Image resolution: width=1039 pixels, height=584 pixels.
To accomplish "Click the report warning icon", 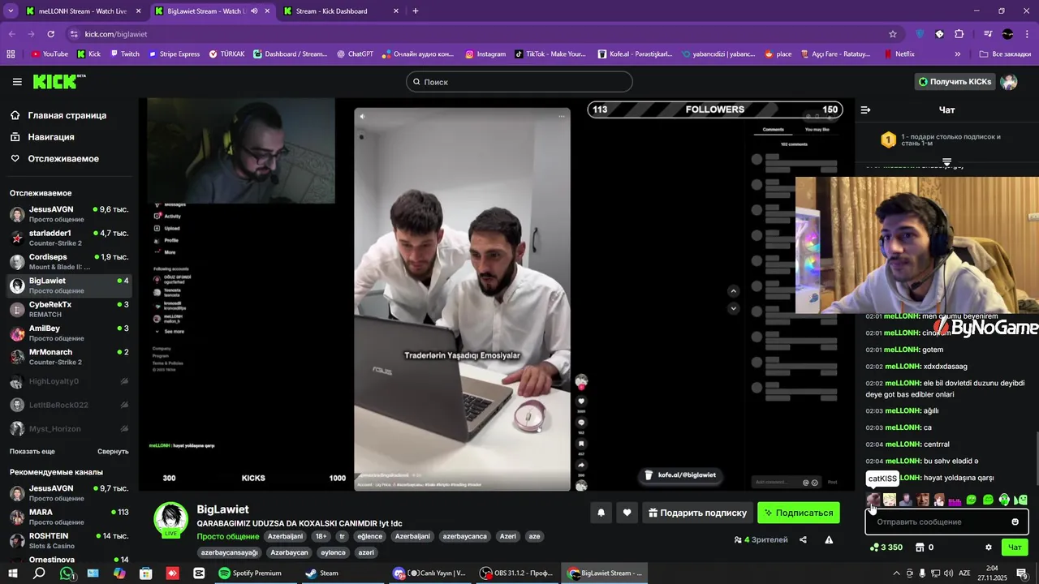I will pyautogui.click(x=829, y=540).
